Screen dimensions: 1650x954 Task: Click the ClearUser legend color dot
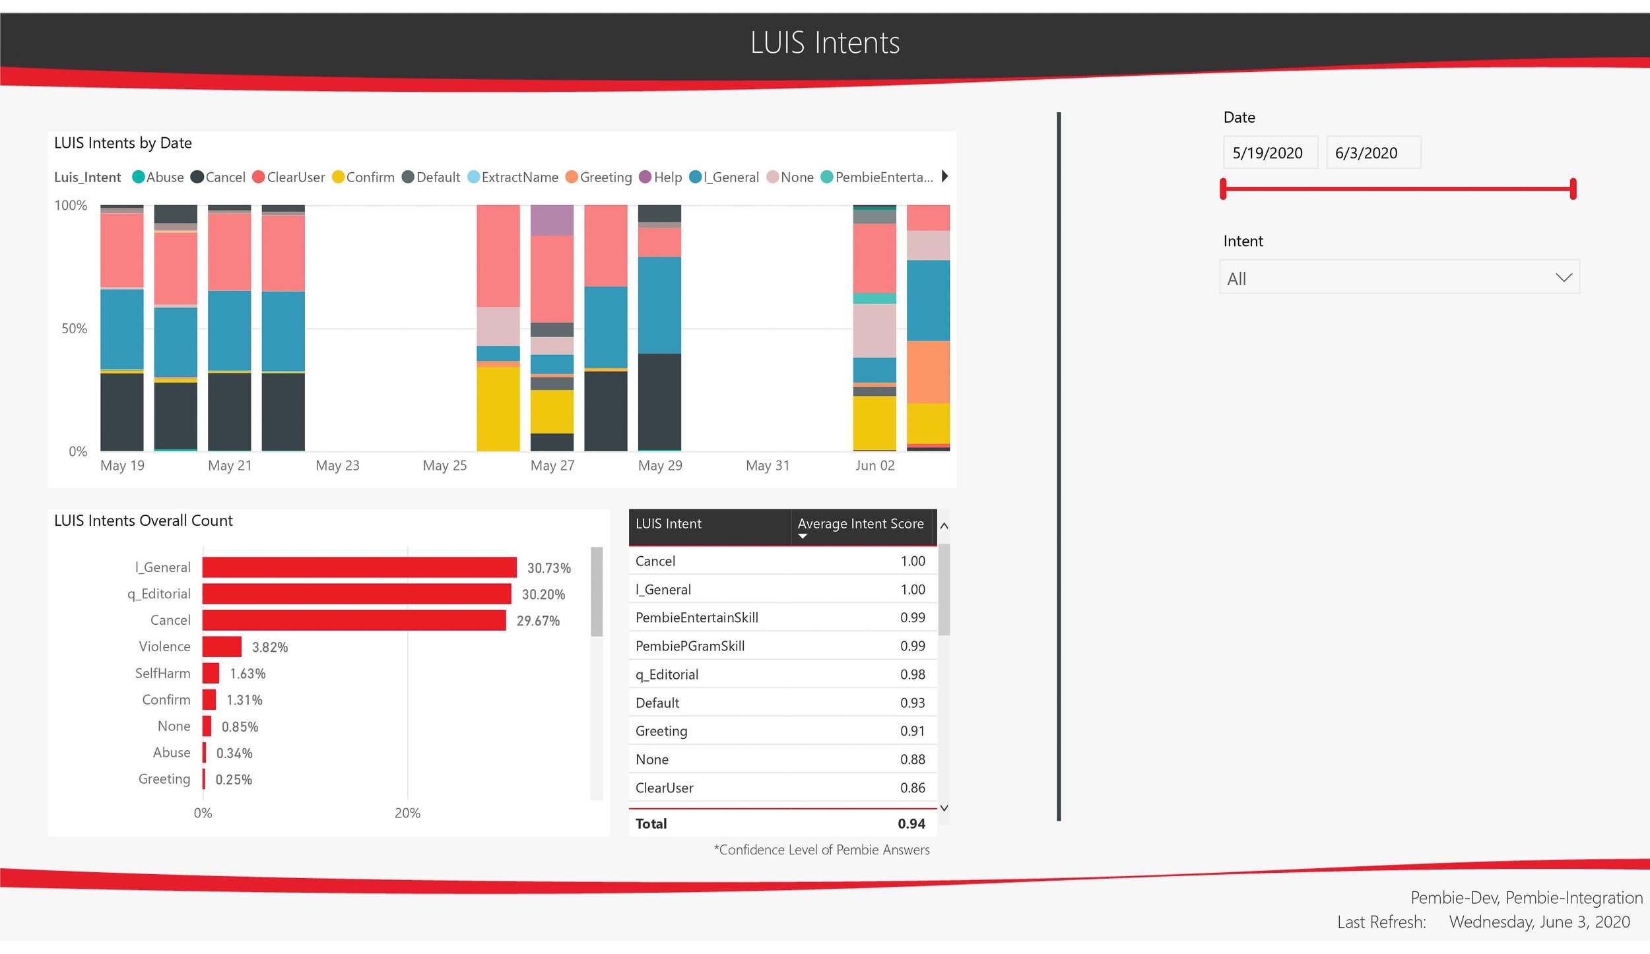259,177
